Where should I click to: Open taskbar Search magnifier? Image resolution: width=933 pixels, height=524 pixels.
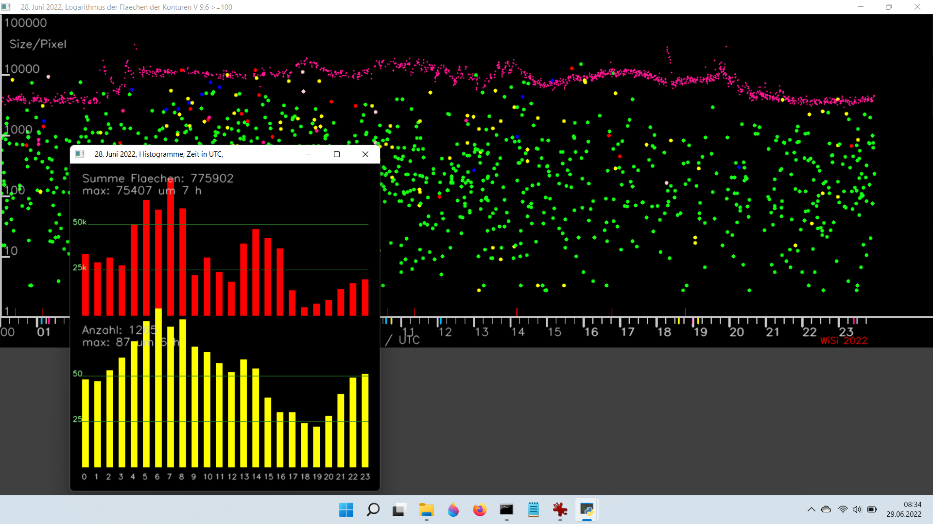[x=373, y=510]
